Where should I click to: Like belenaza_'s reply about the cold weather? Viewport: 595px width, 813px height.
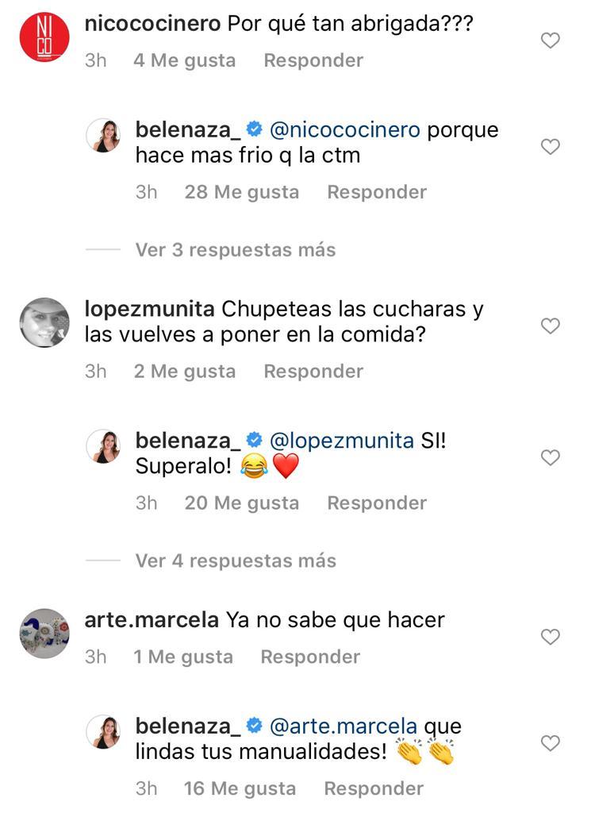click(x=550, y=146)
